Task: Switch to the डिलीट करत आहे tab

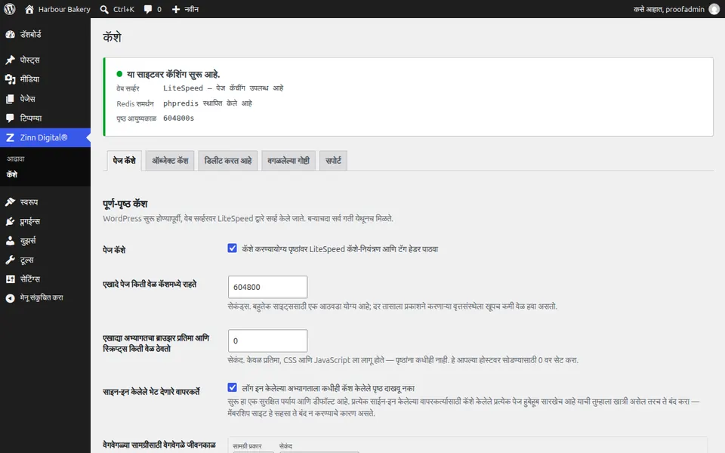Action: (x=228, y=161)
